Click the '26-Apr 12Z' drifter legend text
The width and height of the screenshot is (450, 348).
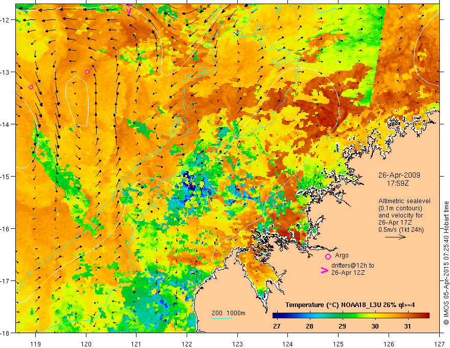click(x=348, y=273)
